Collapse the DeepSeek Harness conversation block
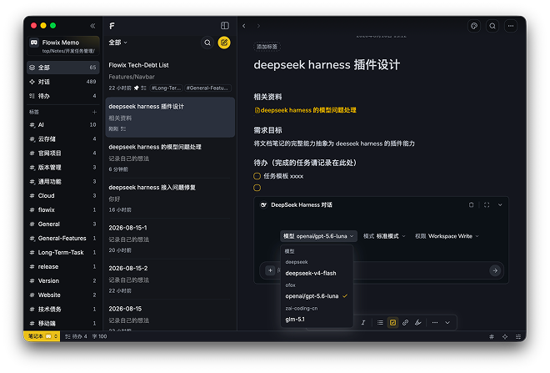The image size is (550, 373). pyautogui.click(x=500, y=204)
